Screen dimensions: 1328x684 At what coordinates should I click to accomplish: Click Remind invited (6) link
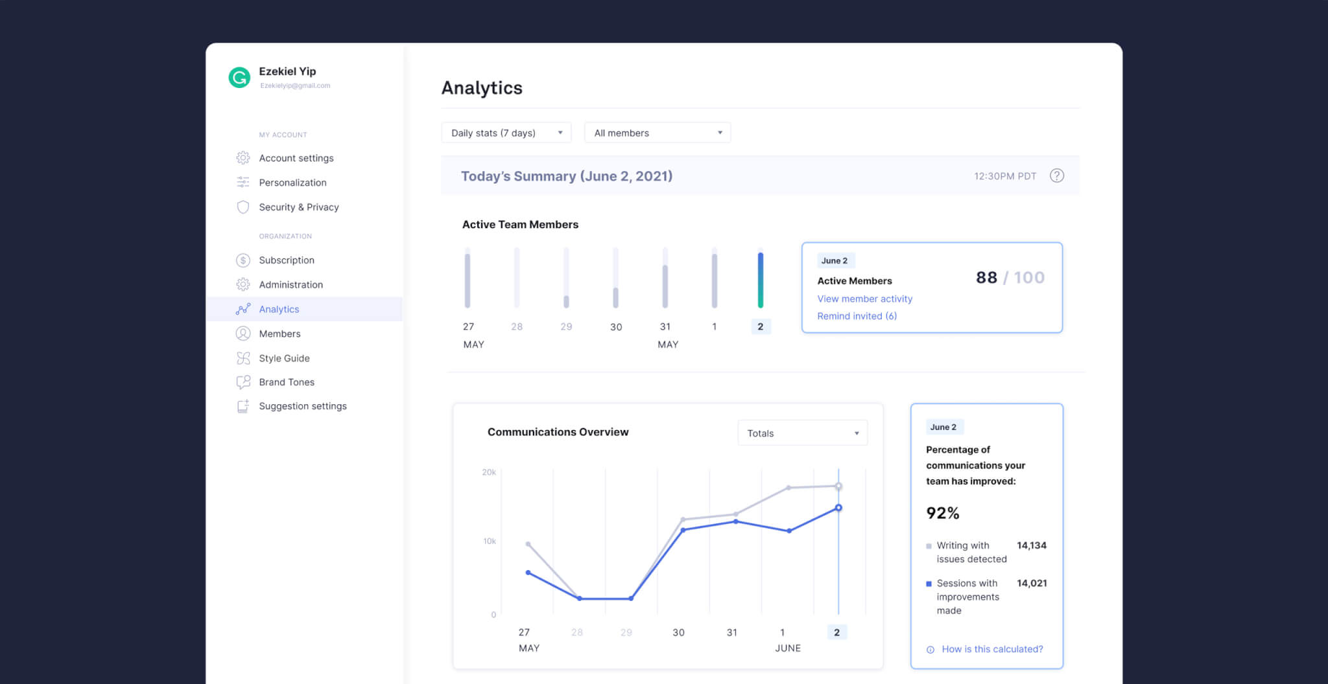[857, 316]
